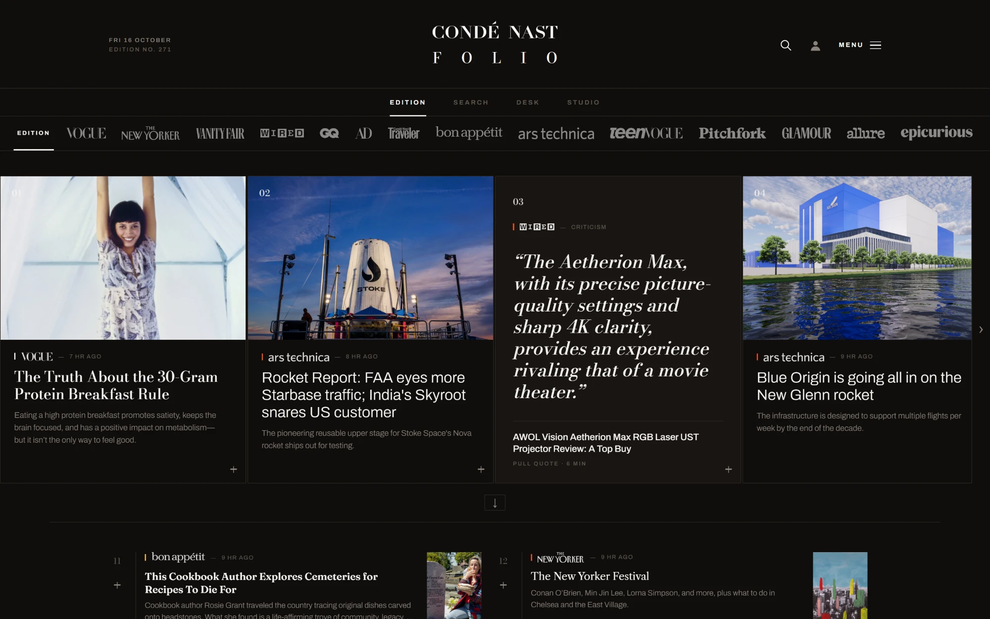Open the MENU hamburger button

pos(860,45)
